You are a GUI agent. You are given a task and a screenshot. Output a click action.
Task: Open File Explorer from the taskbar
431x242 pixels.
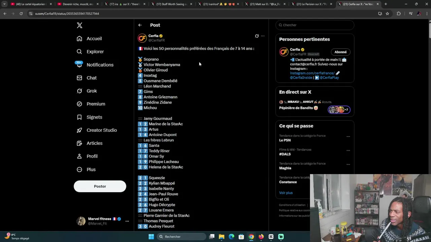click(222, 237)
